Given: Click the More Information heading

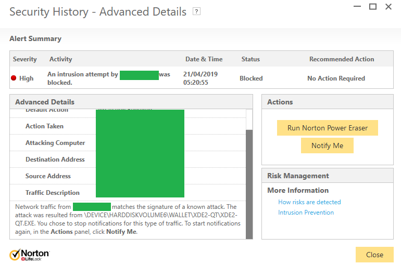Looking at the screenshot, I should 298,190.
